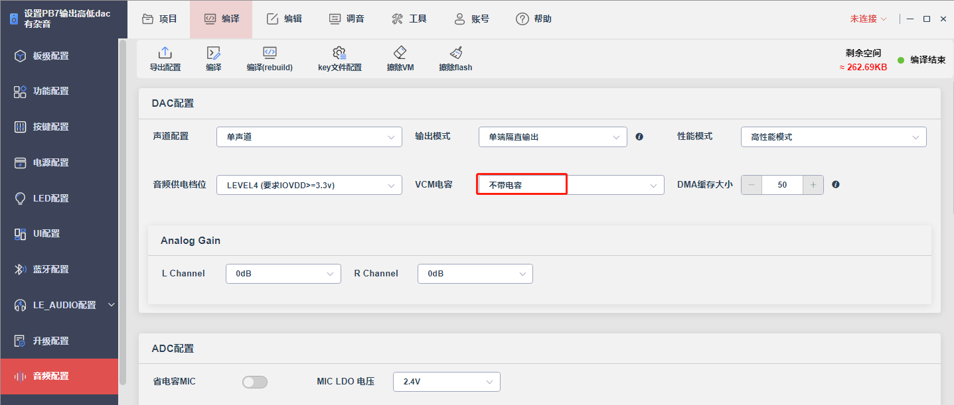Open 板级配置 in the sidebar
The width and height of the screenshot is (954, 405).
(x=59, y=56)
